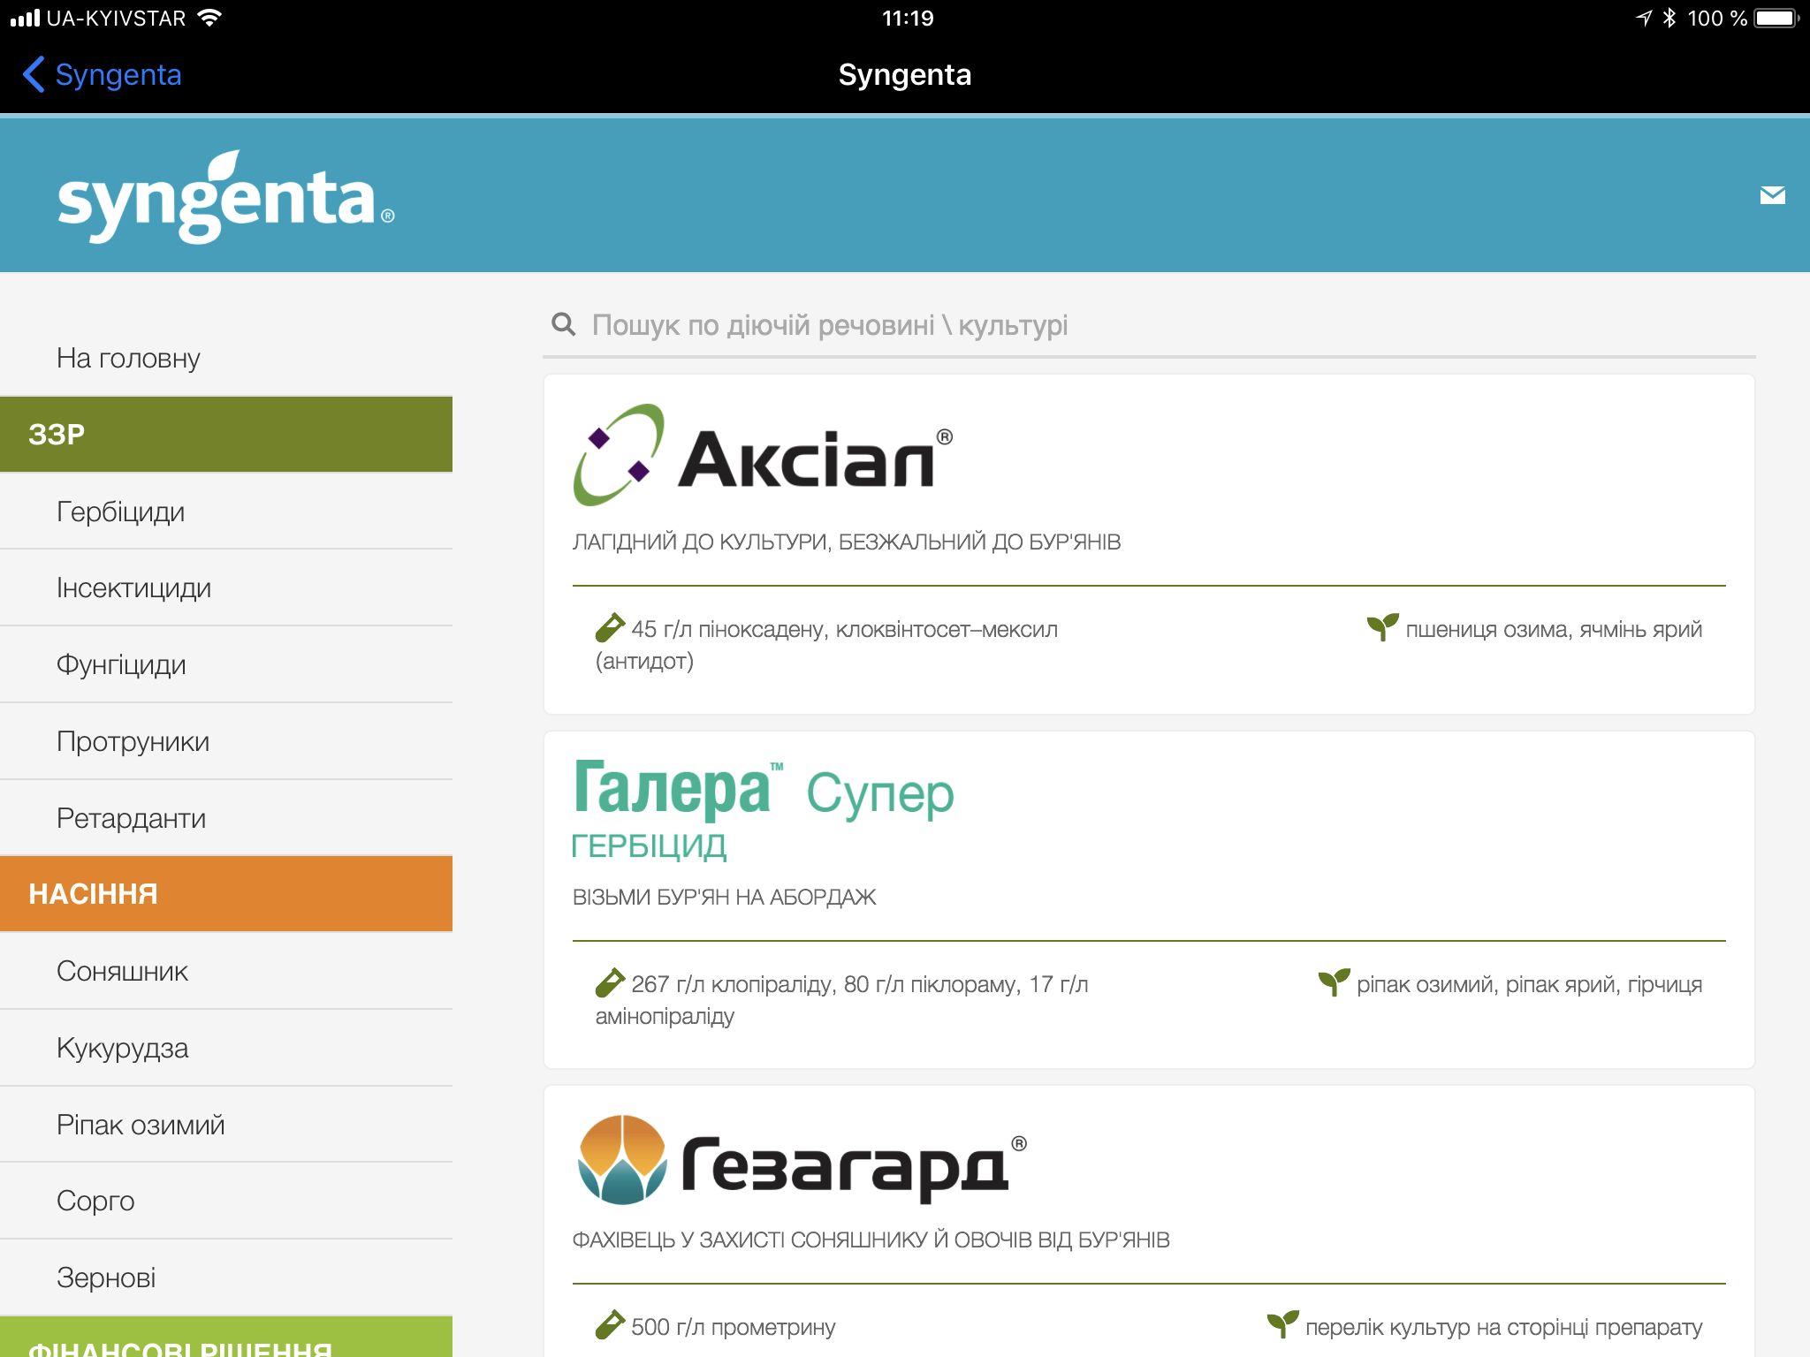The width and height of the screenshot is (1810, 1357).
Task: Click text 500 г/л прометрину
Action: pyautogui.click(x=733, y=1327)
